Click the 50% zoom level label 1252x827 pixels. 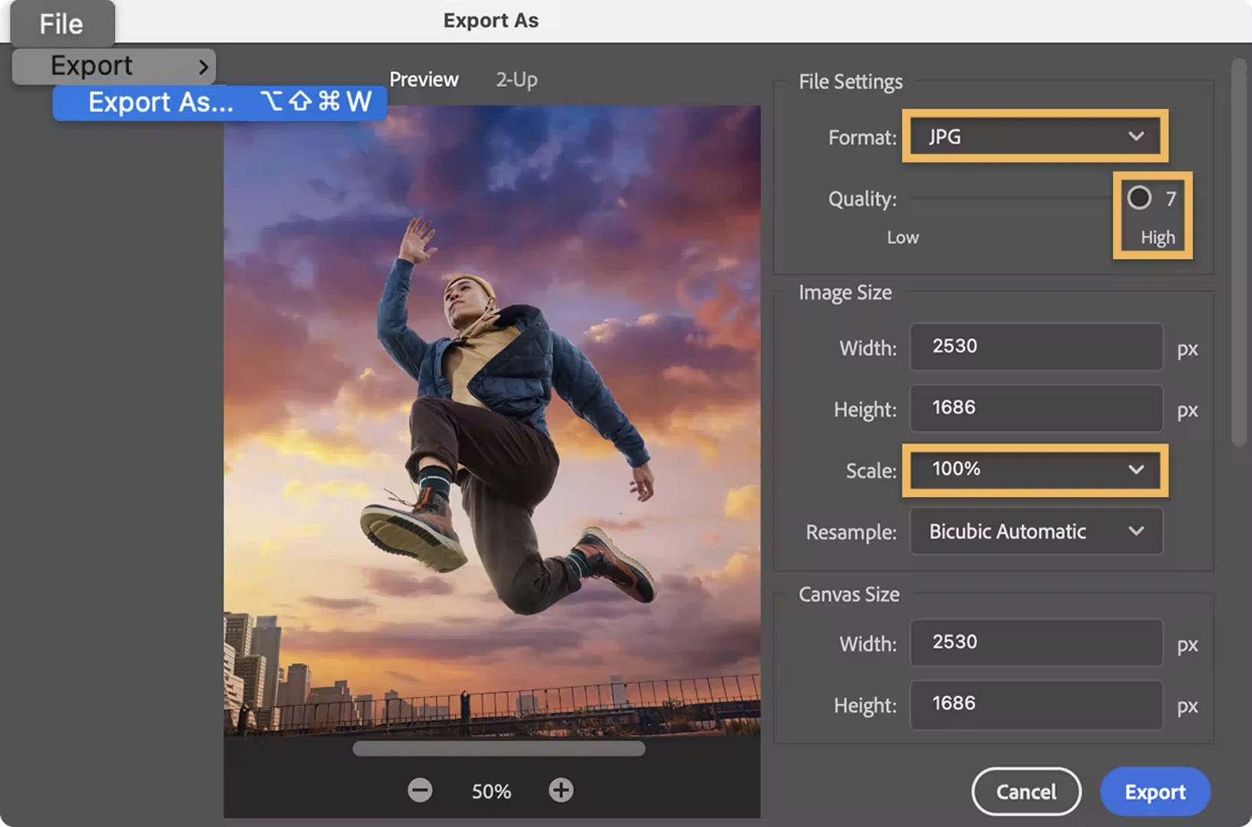(490, 790)
